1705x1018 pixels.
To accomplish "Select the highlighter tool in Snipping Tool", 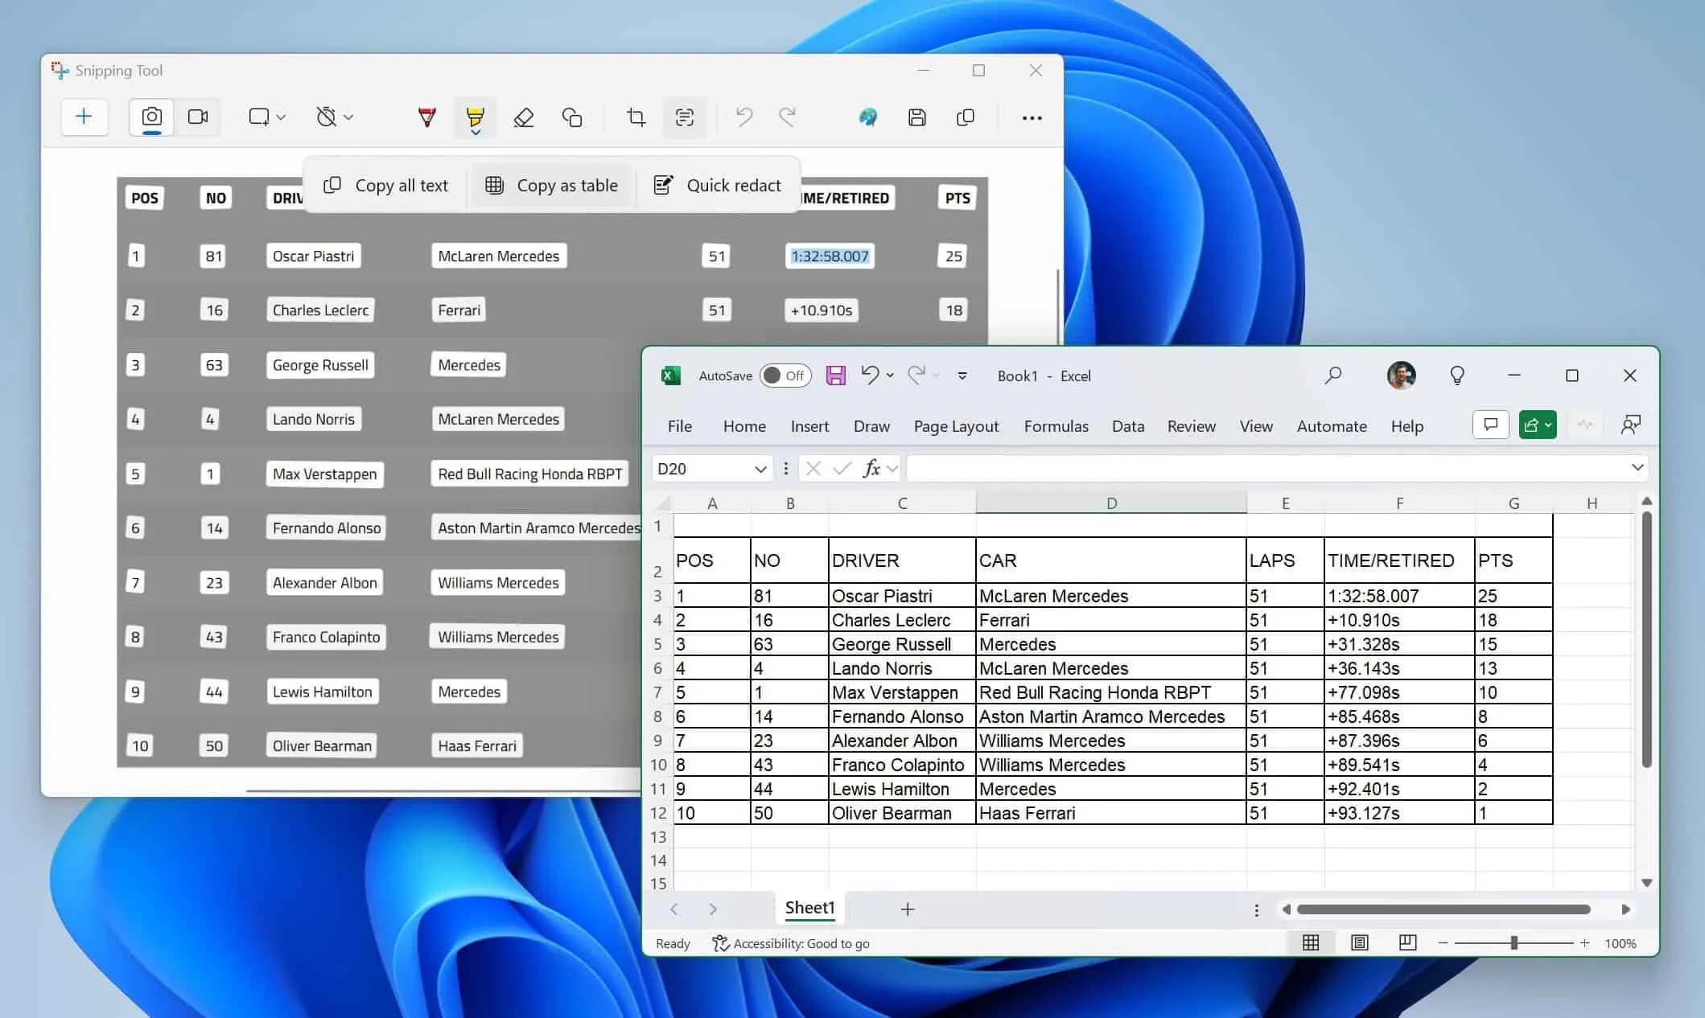I will click(476, 117).
